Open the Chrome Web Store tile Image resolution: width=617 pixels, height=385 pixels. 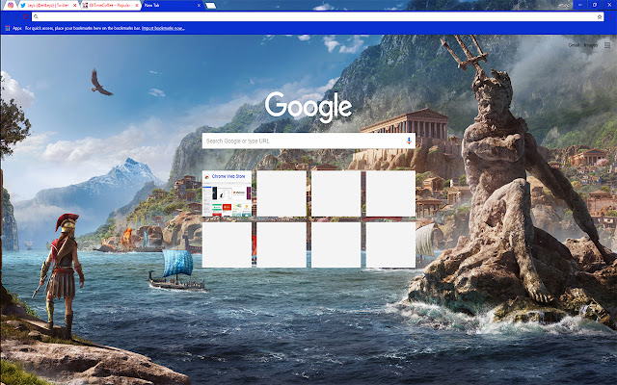click(x=227, y=193)
